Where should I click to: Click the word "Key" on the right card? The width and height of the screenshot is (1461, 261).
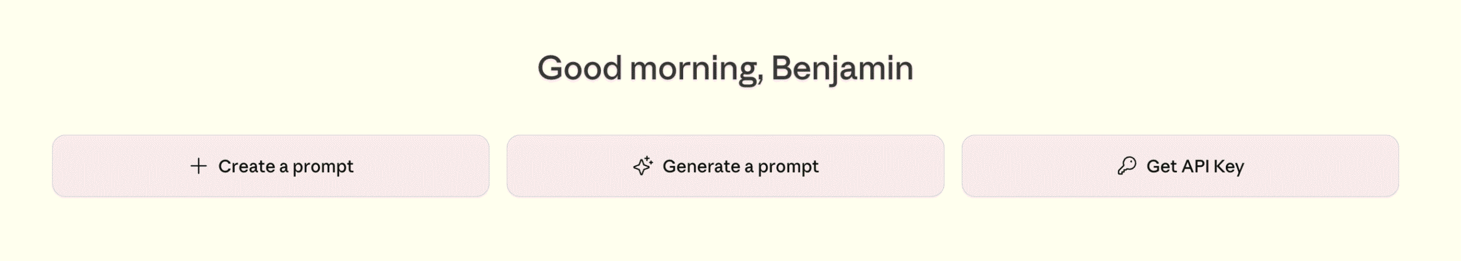1229,166
